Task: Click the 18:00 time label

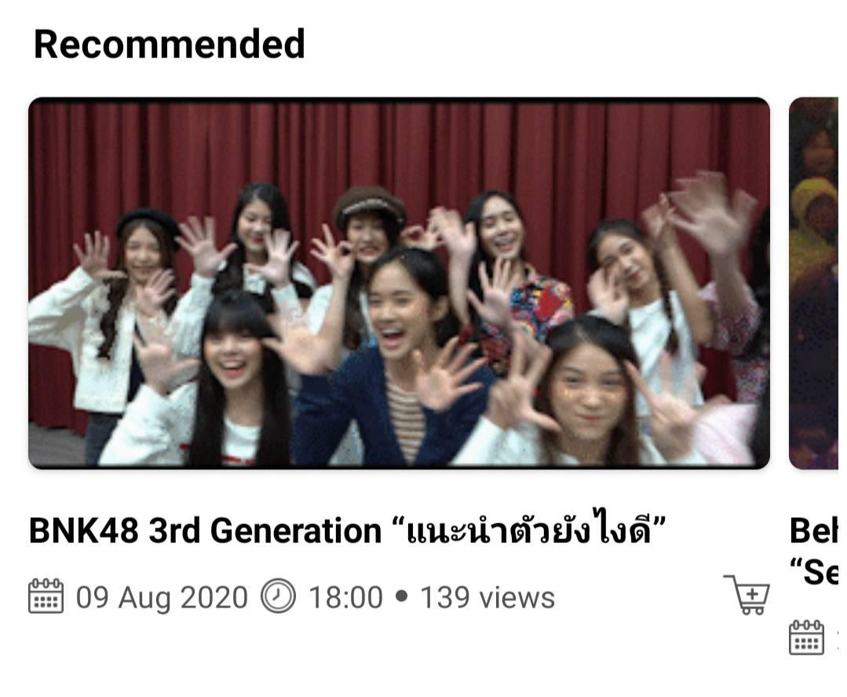Action: (x=345, y=597)
